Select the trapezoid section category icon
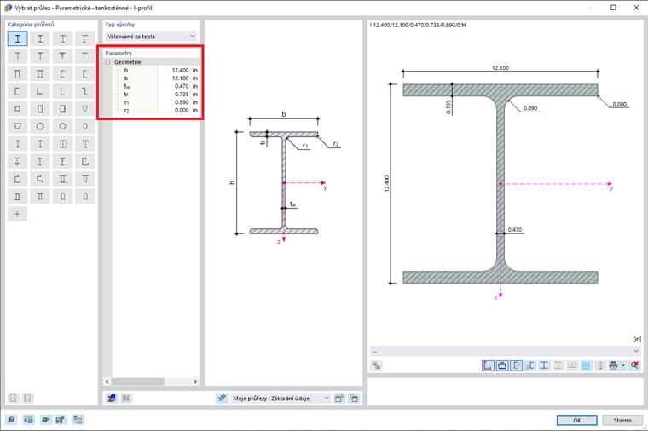The image size is (648, 431). click(17, 126)
